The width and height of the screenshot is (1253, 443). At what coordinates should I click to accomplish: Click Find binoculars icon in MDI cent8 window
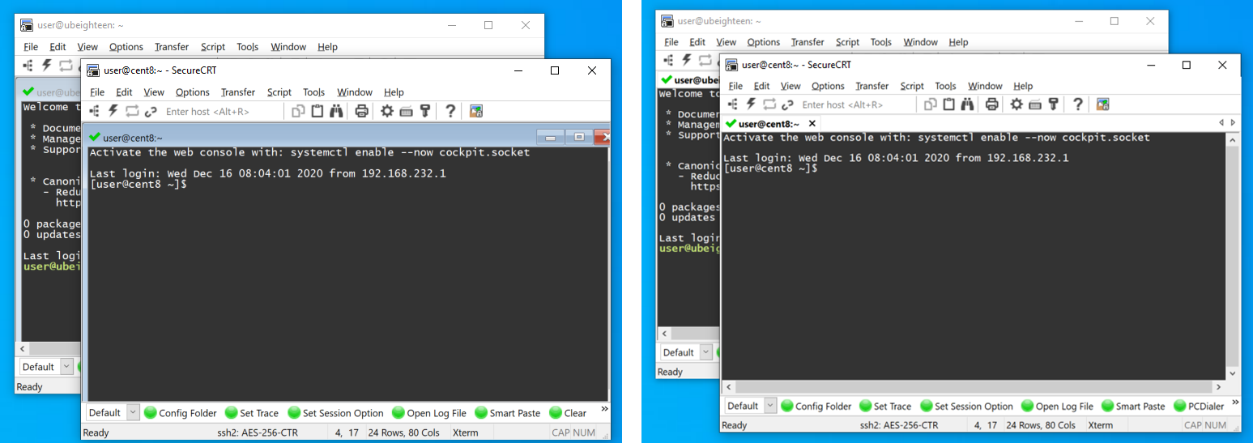pos(336,112)
